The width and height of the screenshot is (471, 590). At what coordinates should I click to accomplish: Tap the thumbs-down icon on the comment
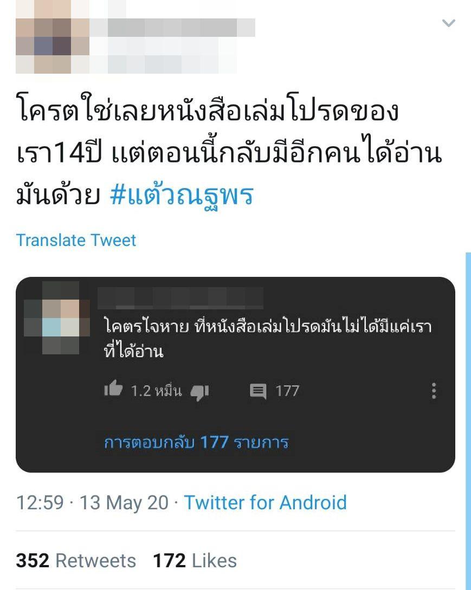[199, 392]
